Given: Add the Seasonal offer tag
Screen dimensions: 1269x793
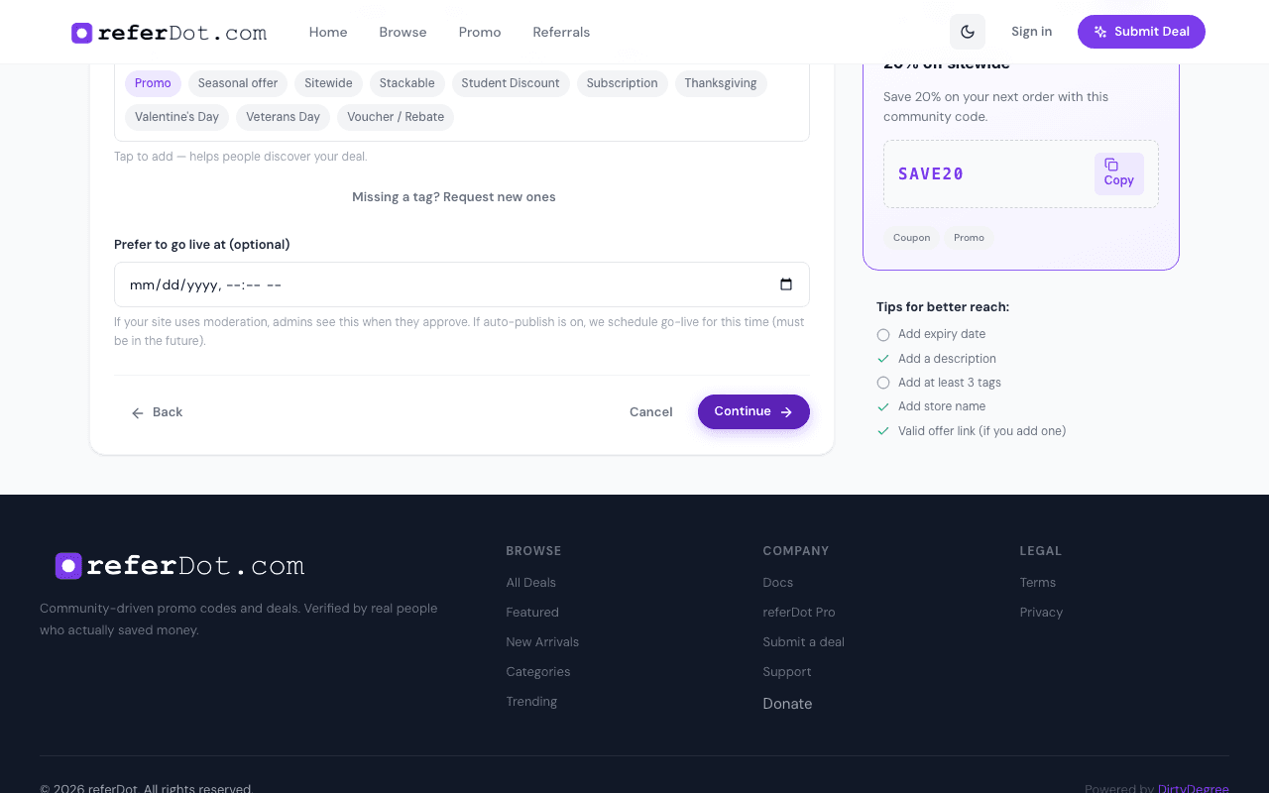Looking at the screenshot, I should click(x=238, y=83).
